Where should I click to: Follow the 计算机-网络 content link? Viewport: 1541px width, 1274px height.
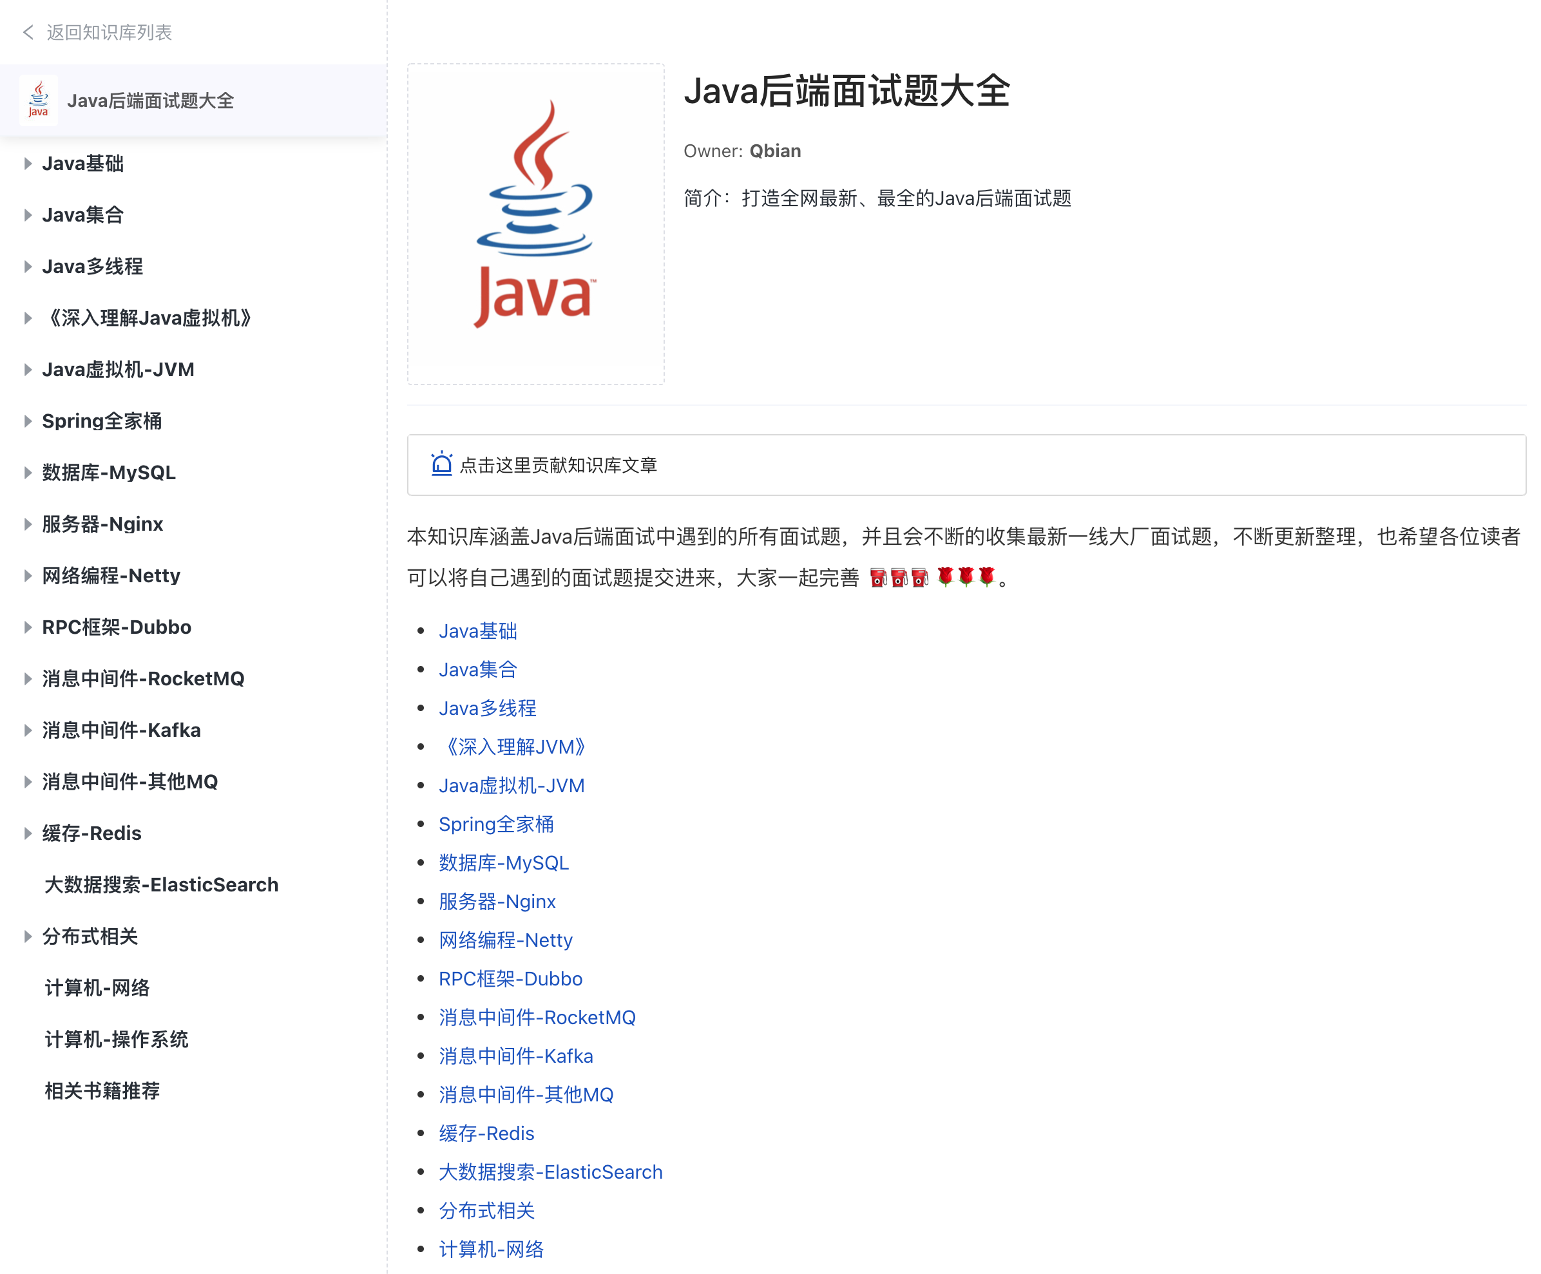[491, 1249]
